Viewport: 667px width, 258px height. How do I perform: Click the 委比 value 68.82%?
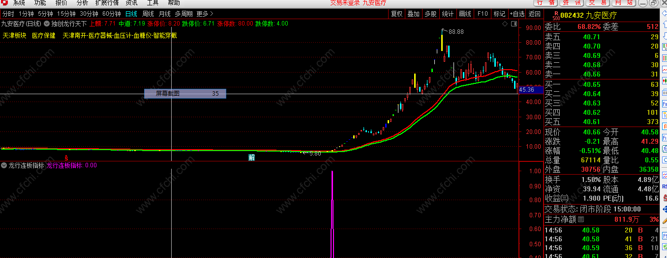[x=589, y=26]
